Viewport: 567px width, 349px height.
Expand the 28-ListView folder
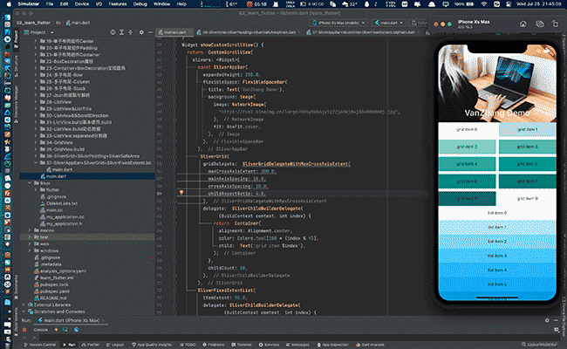(x=36, y=102)
